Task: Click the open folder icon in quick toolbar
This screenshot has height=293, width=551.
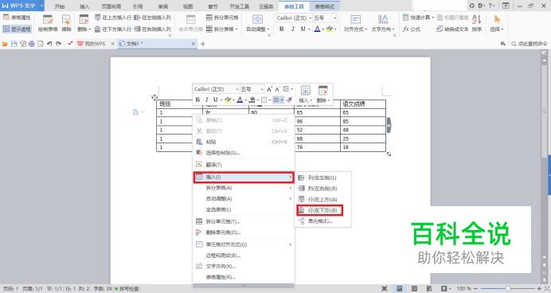Action: pos(5,44)
